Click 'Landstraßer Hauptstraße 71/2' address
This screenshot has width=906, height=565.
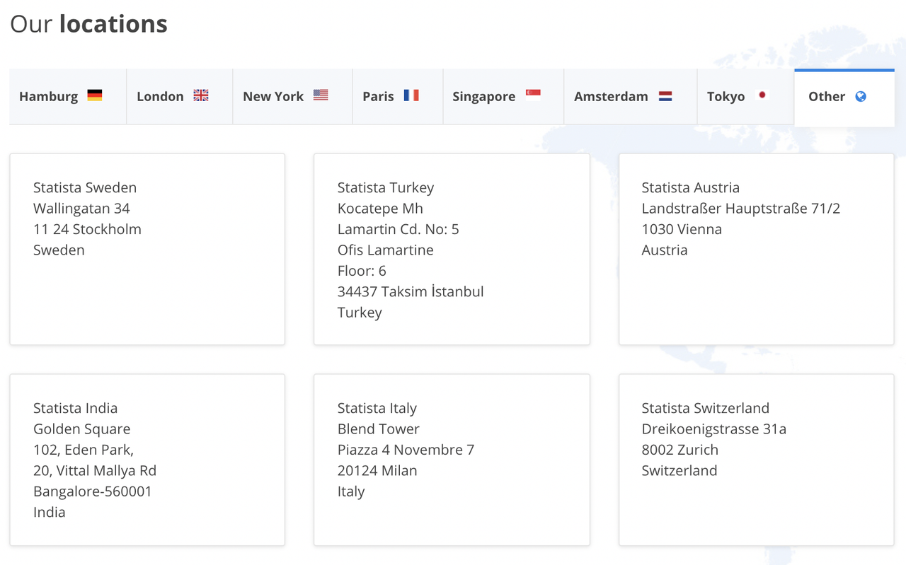click(741, 209)
